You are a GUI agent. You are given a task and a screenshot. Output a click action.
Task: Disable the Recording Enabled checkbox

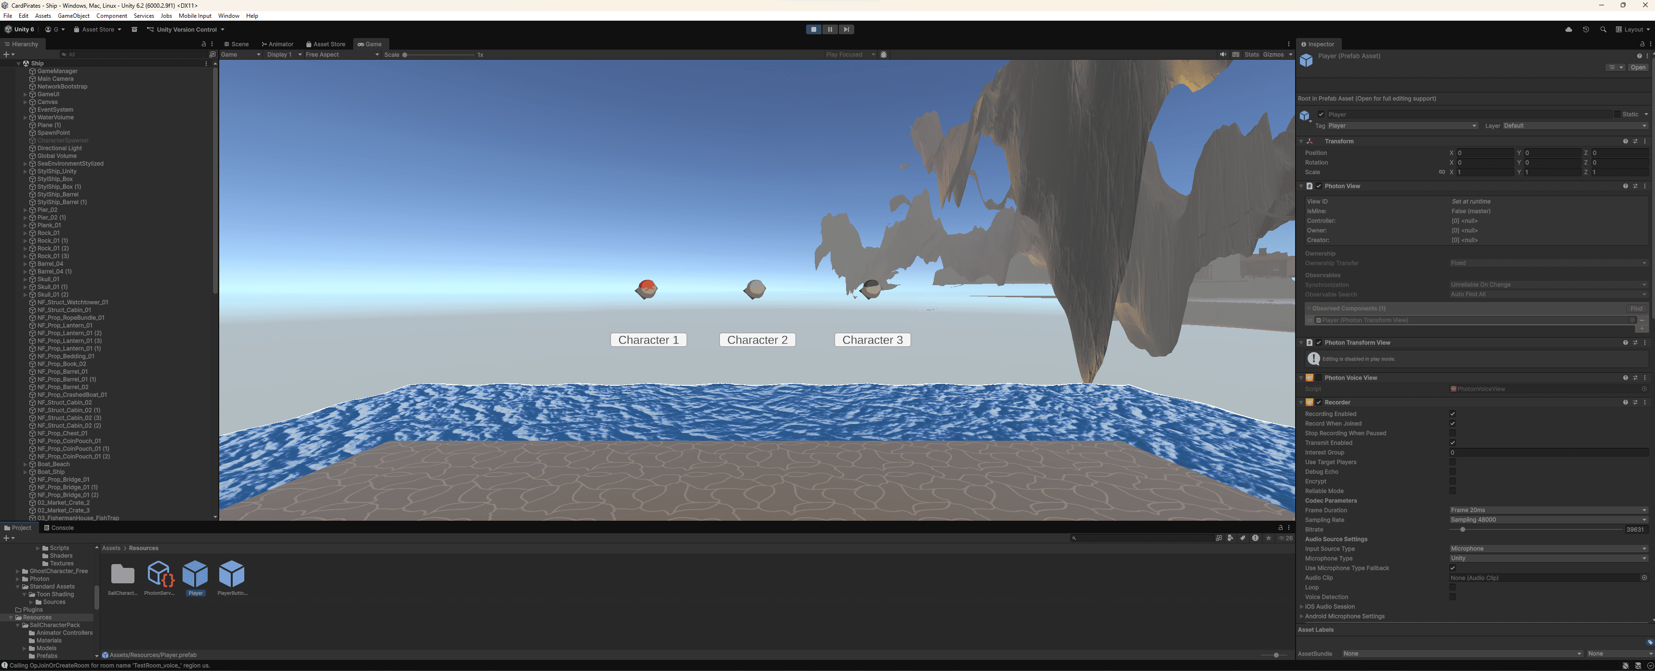pos(1453,413)
